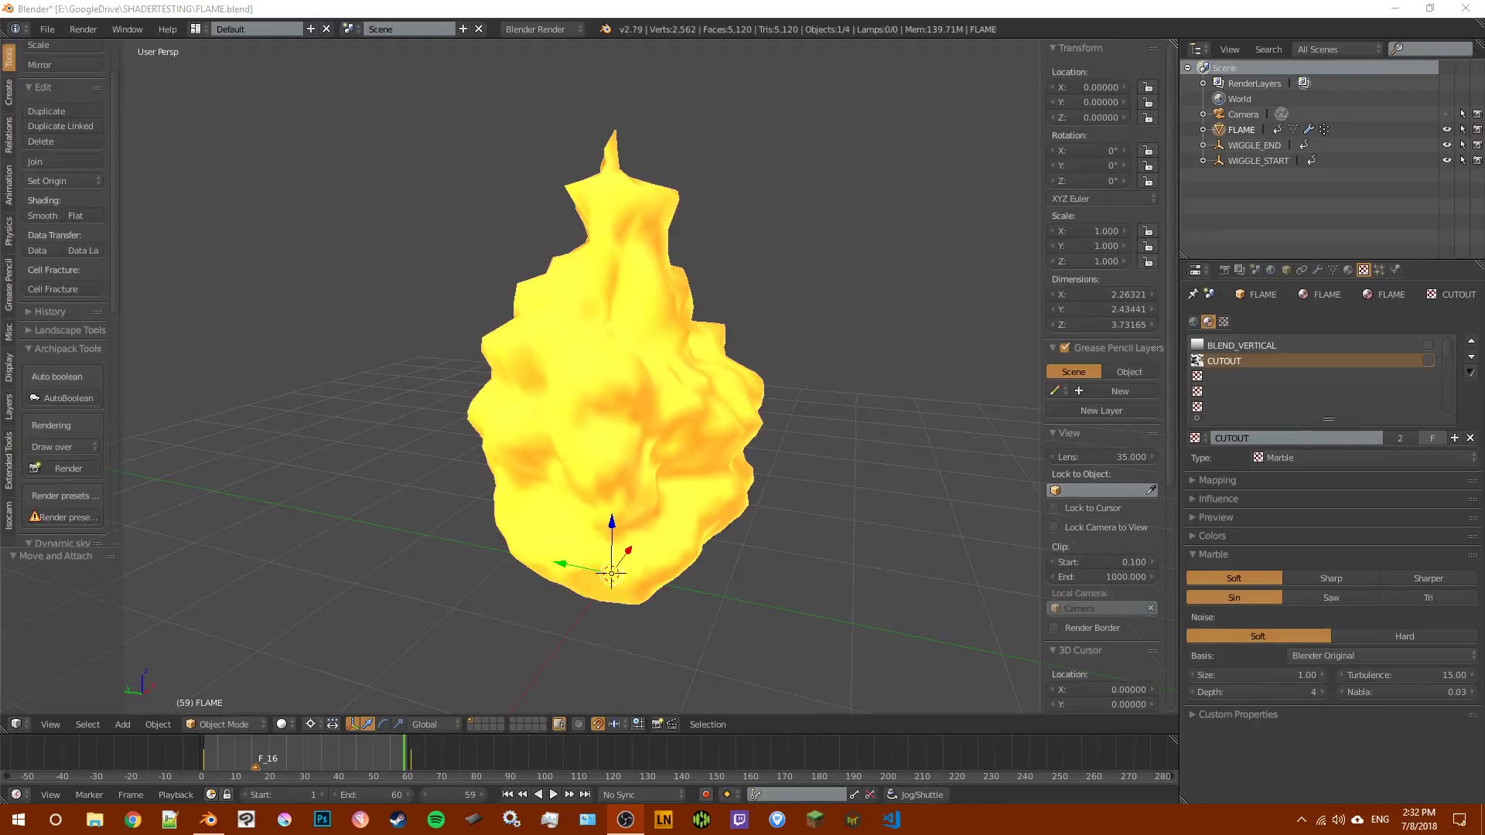Open Spotify from the Windows taskbar
The image size is (1485, 835).
[x=435, y=820]
